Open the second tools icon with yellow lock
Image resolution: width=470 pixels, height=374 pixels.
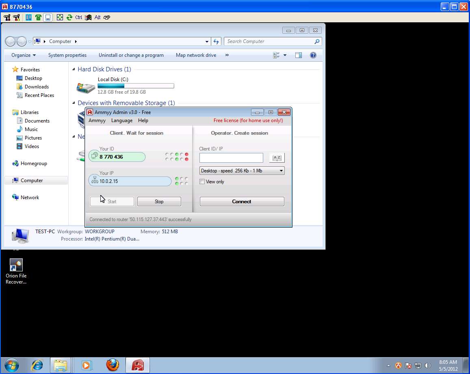pyautogui.click(x=17, y=17)
